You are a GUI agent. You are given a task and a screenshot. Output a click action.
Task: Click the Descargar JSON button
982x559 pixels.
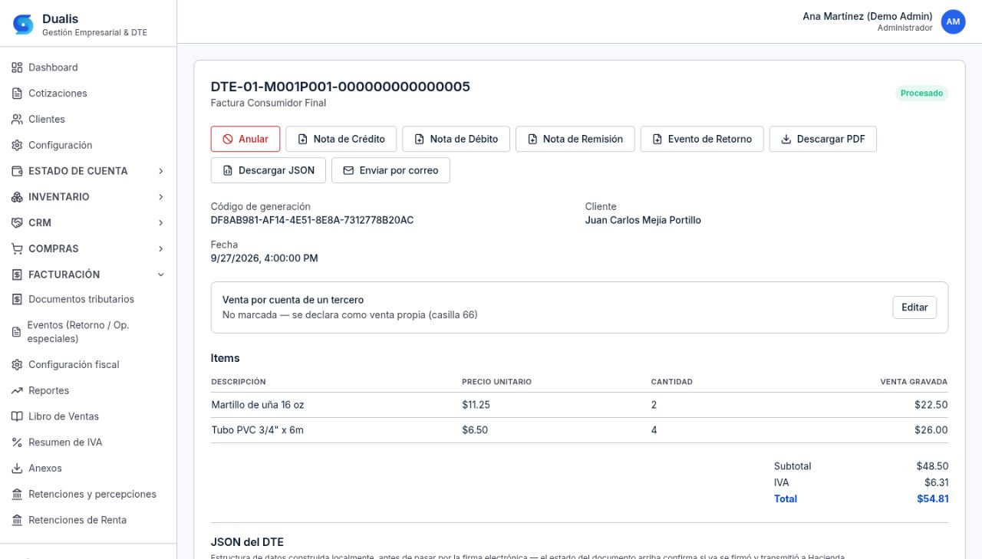269,170
